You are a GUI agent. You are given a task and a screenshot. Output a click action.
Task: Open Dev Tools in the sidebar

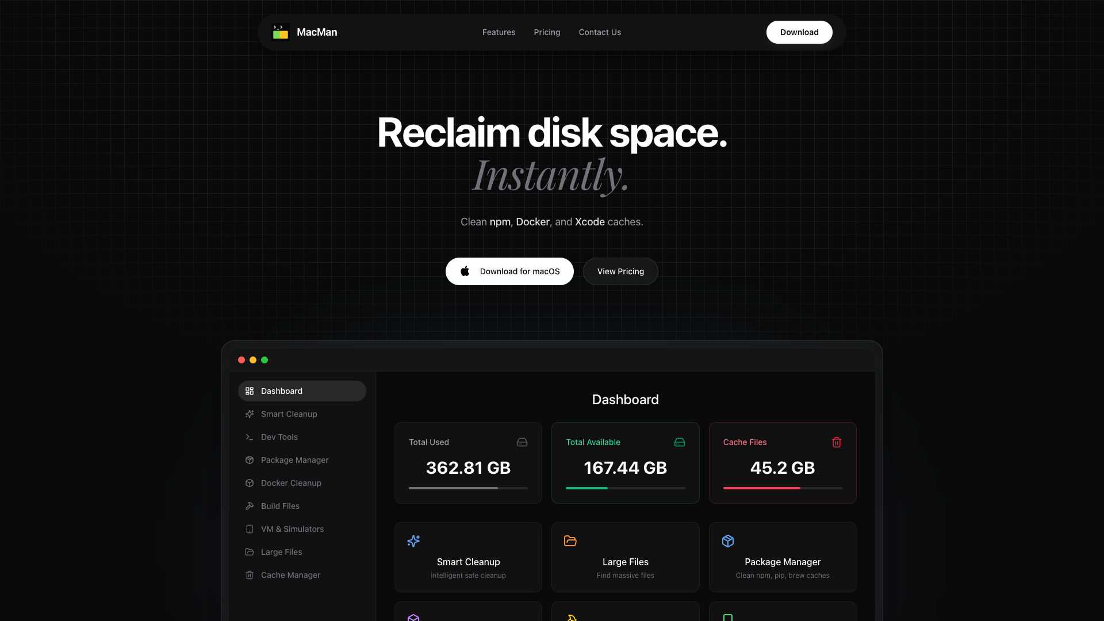(x=279, y=437)
